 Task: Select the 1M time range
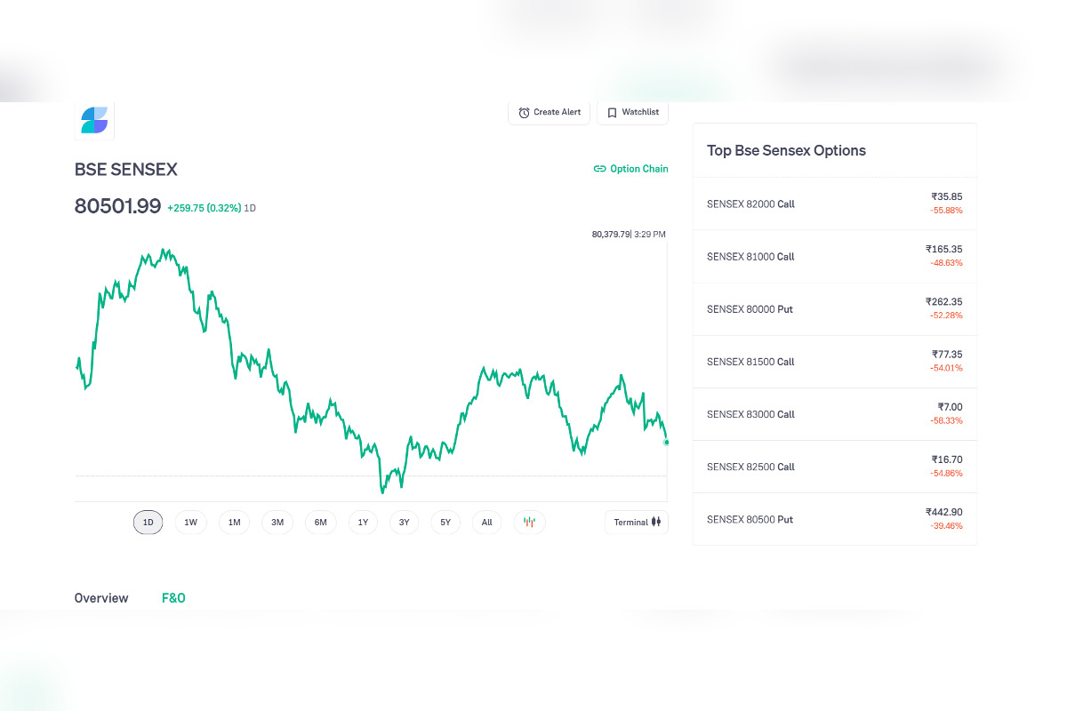(234, 523)
